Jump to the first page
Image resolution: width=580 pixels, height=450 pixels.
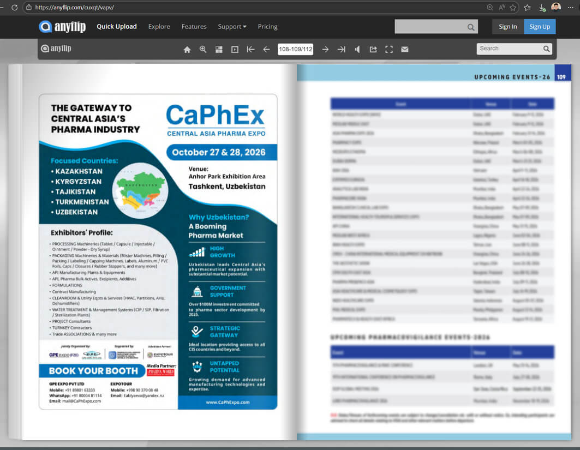[250, 49]
